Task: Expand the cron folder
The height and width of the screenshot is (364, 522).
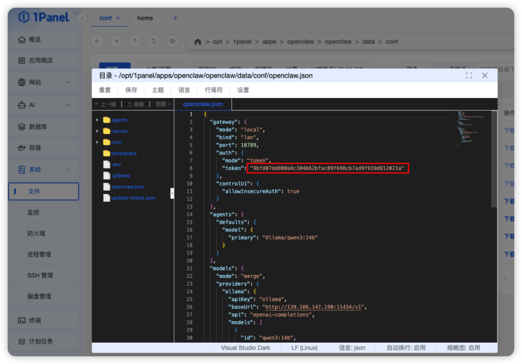Action: [x=97, y=142]
